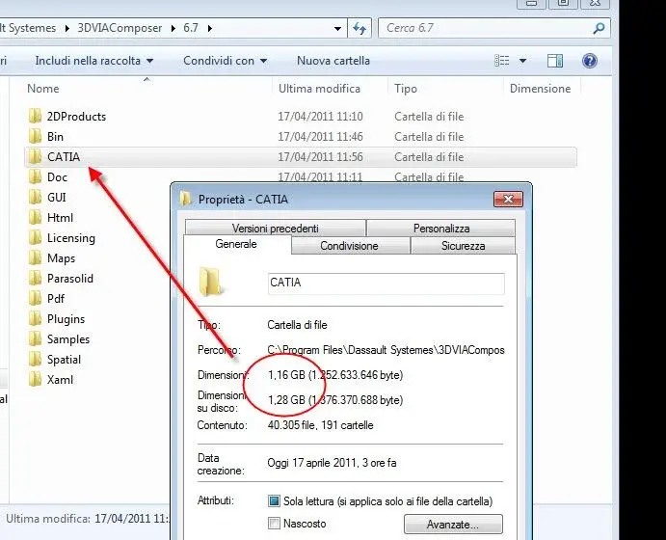The image size is (666, 540).
Task: Select the Generale tab
Action: click(236, 244)
